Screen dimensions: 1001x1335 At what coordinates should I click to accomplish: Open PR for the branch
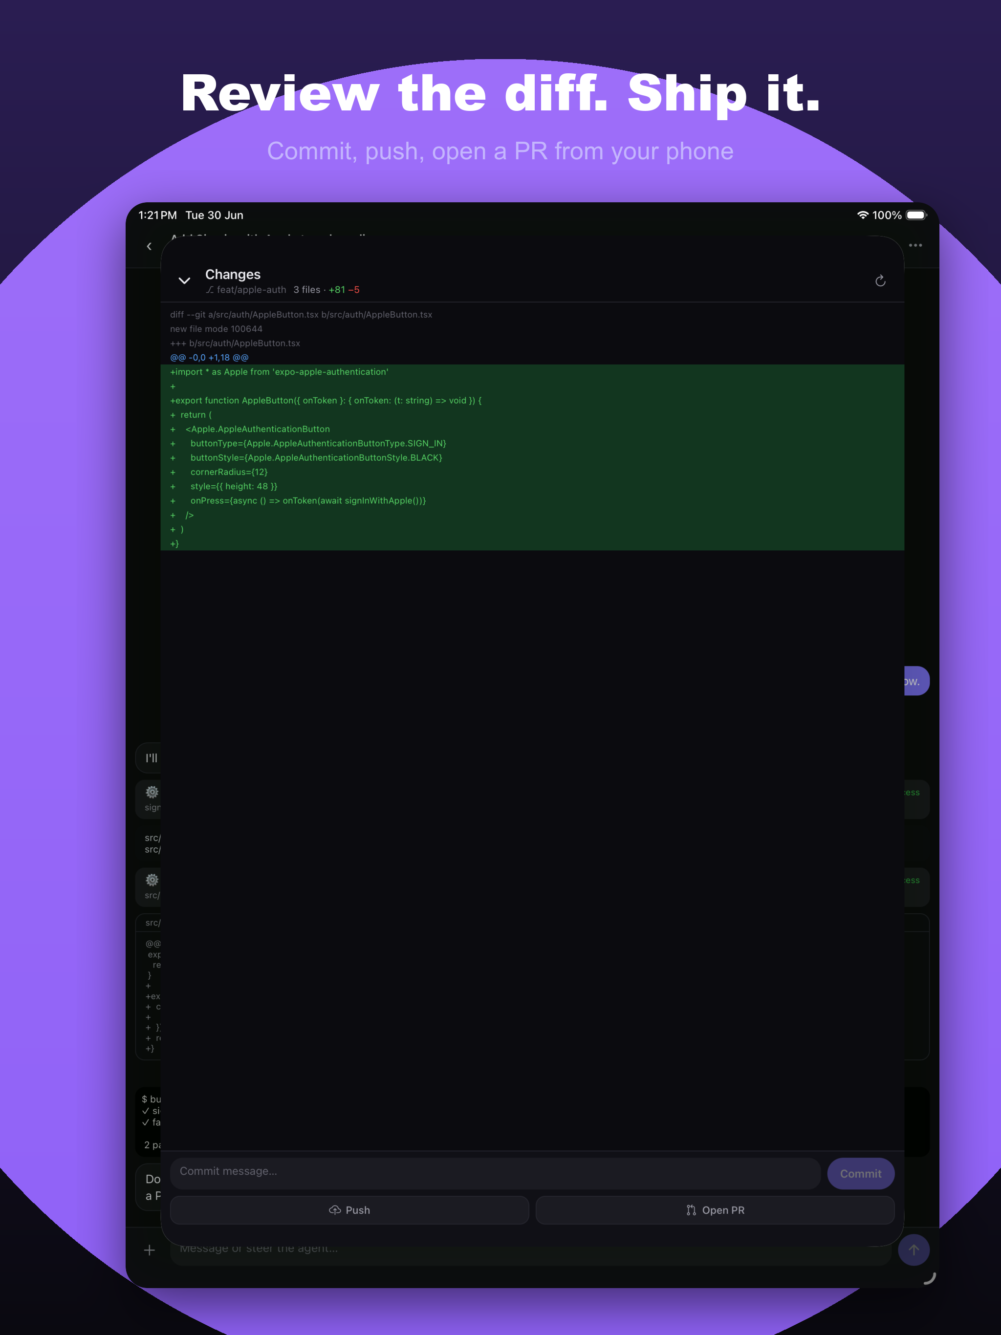(x=715, y=1209)
